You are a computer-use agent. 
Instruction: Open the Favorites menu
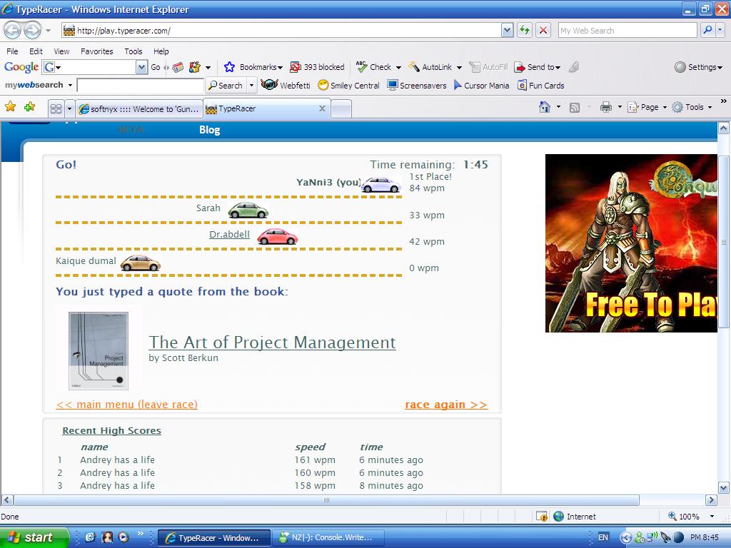(x=97, y=51)
